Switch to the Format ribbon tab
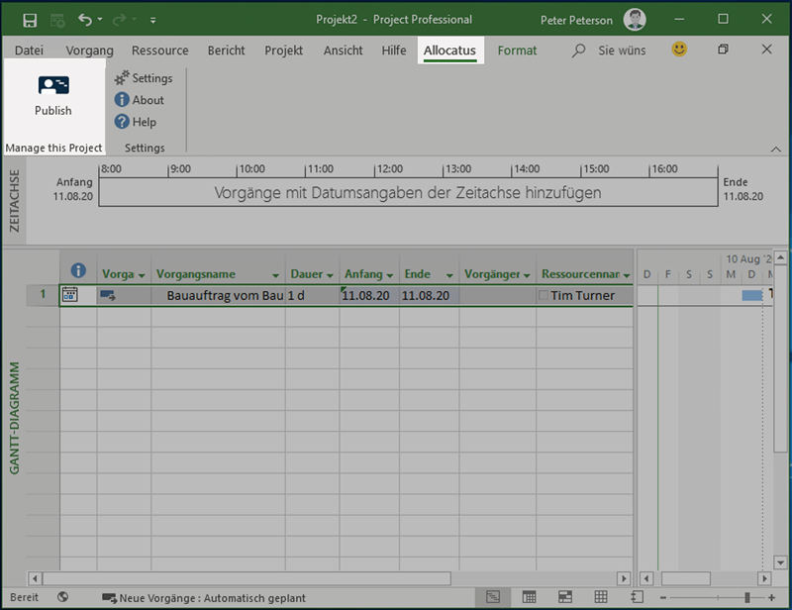Screen dimensions: 792x610 coord(517,51)
